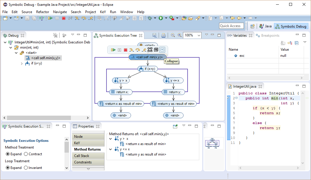Click the 'return x;' node in diagram
Image resolution: width=311 pixels, height=180 pixels.
tap(120, 92)
